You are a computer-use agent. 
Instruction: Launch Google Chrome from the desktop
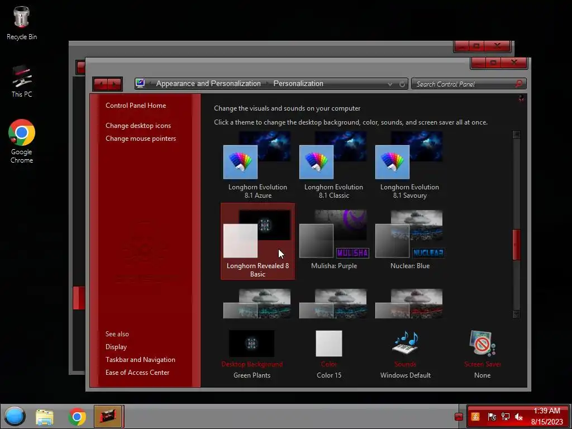[x=22, y=141]
